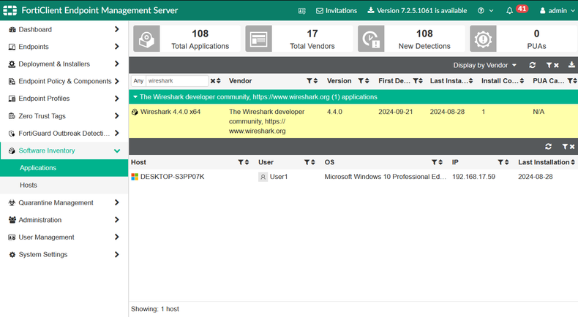Click the Dashboard chevron arrow
The width and height of the screenshot is (578, 317).
pyautogui.click(x=117, y=29)
